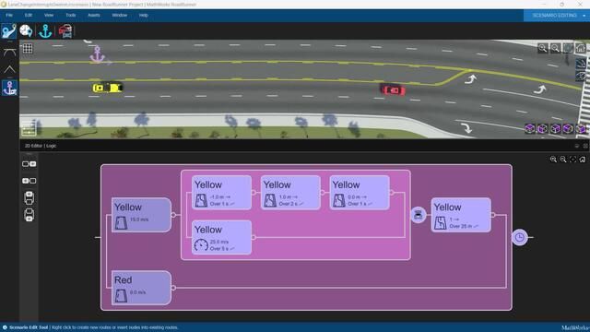Select the Yellow 25.0 m/s speed change node
This screenshot has width=590, height=332.
coord(221,238)
